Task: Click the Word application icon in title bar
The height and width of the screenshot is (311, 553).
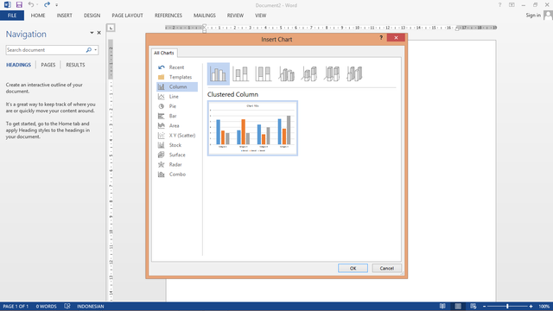Action: click(8, 4)
